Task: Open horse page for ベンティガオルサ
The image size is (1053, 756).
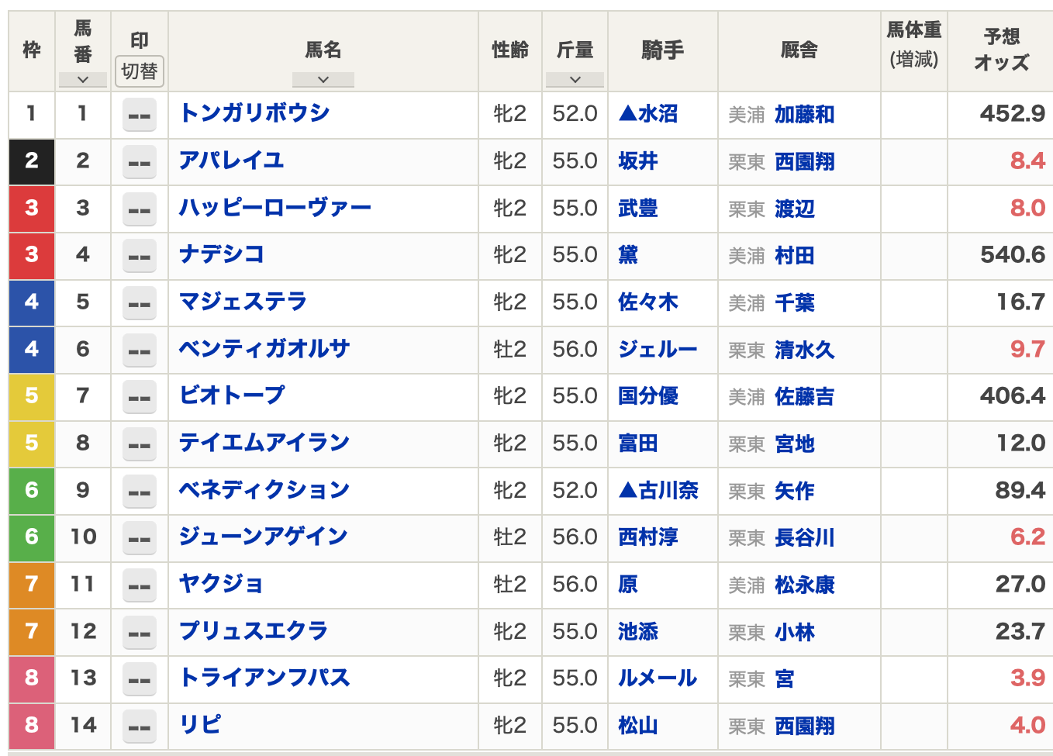Action: click(x=264, y=349)
